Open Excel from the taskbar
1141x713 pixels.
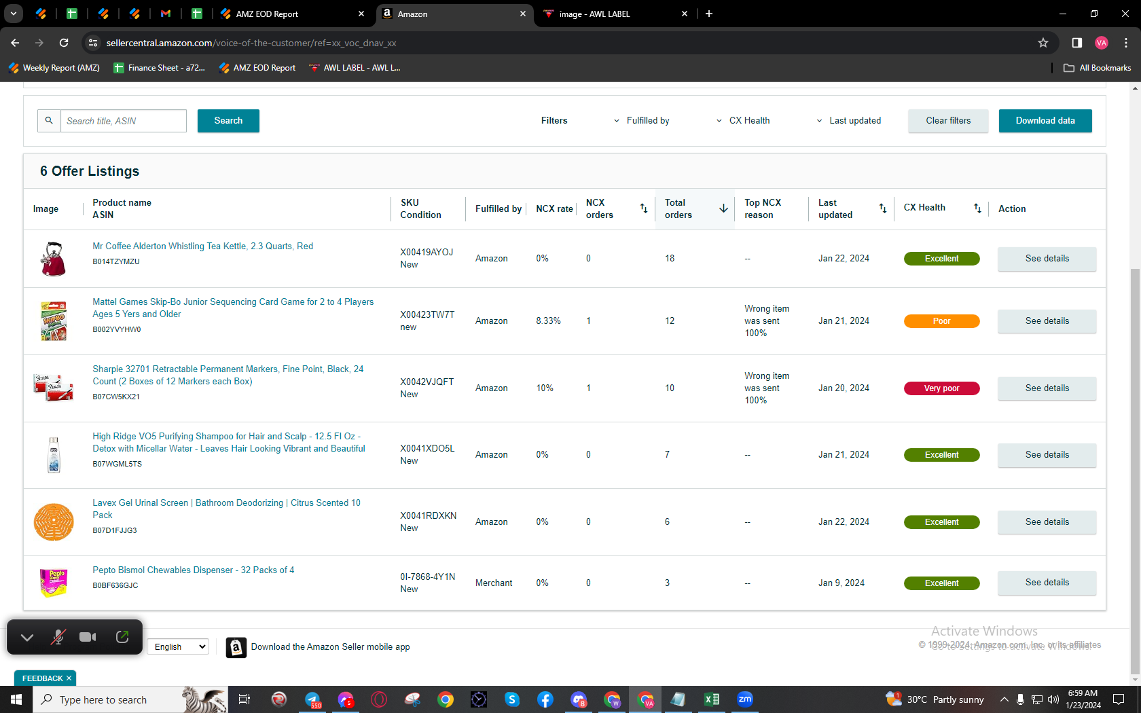pyautogui.click(x=712, y=699)
